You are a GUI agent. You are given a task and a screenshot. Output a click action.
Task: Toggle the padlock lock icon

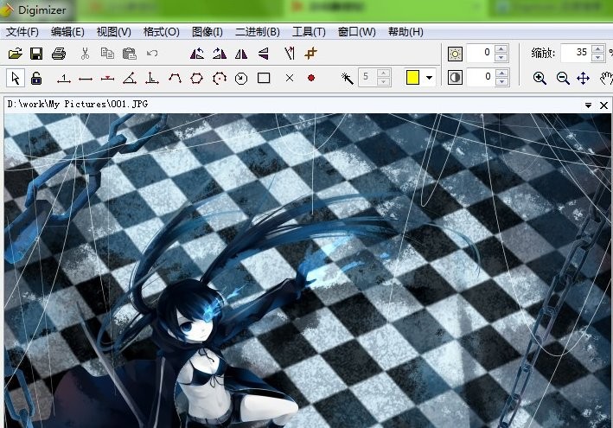pos(36,78)
